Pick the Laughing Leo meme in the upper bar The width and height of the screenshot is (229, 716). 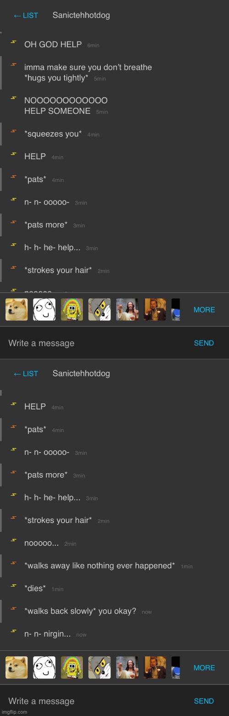click(155, 309)
